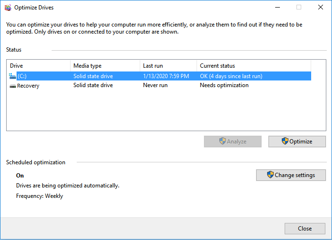The image size is (332, 240).
Task: Click the 1/13/2020 7:59 PM last run entry
Action: click(x=166, y=76)
